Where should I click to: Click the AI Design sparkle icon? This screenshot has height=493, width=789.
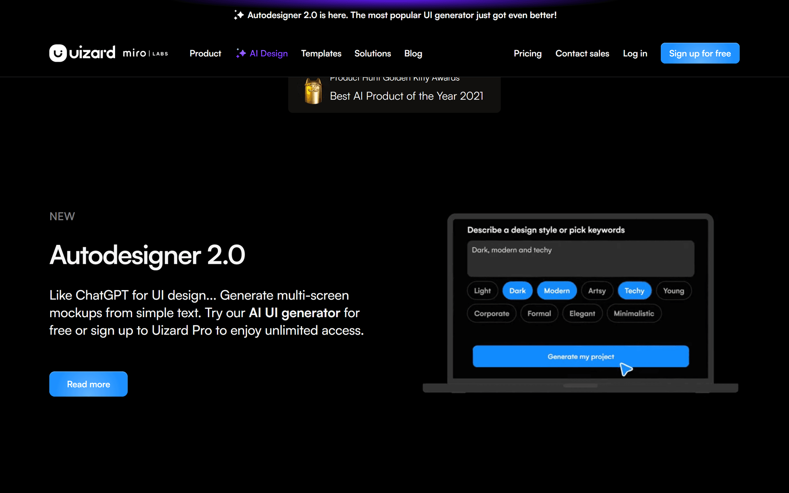coord(241,53)
